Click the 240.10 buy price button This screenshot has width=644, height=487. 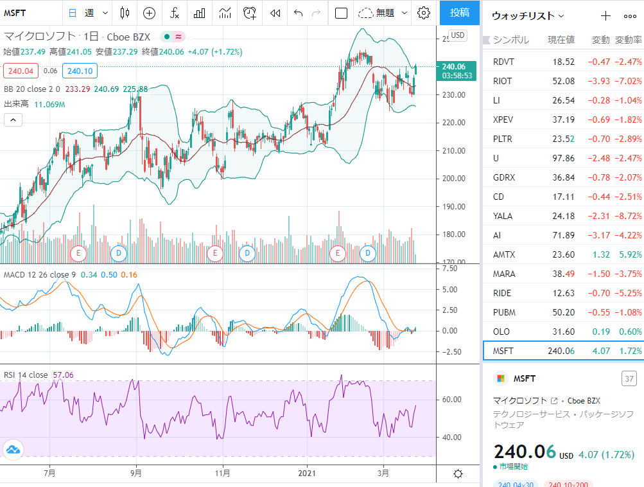(80, 71)
